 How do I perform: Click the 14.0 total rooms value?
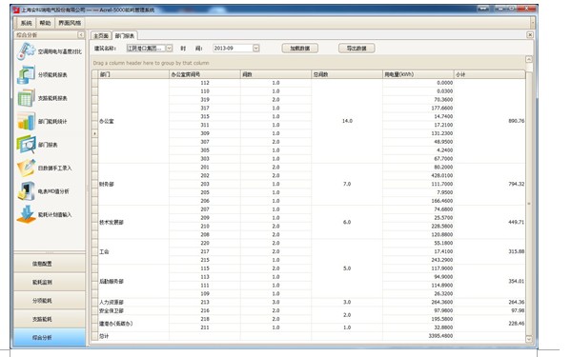click(347, 121)
